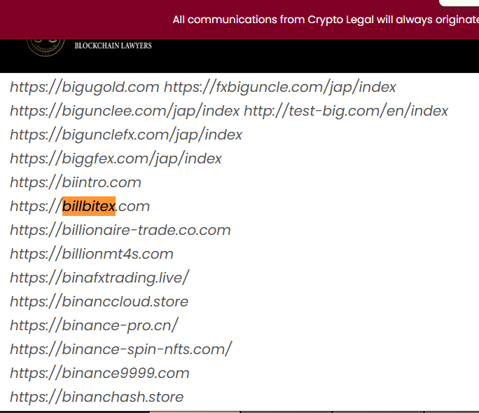Screen dimensions: 479x413
Task: Click the https://binanccloud.store URL
Action: (99, 302)
